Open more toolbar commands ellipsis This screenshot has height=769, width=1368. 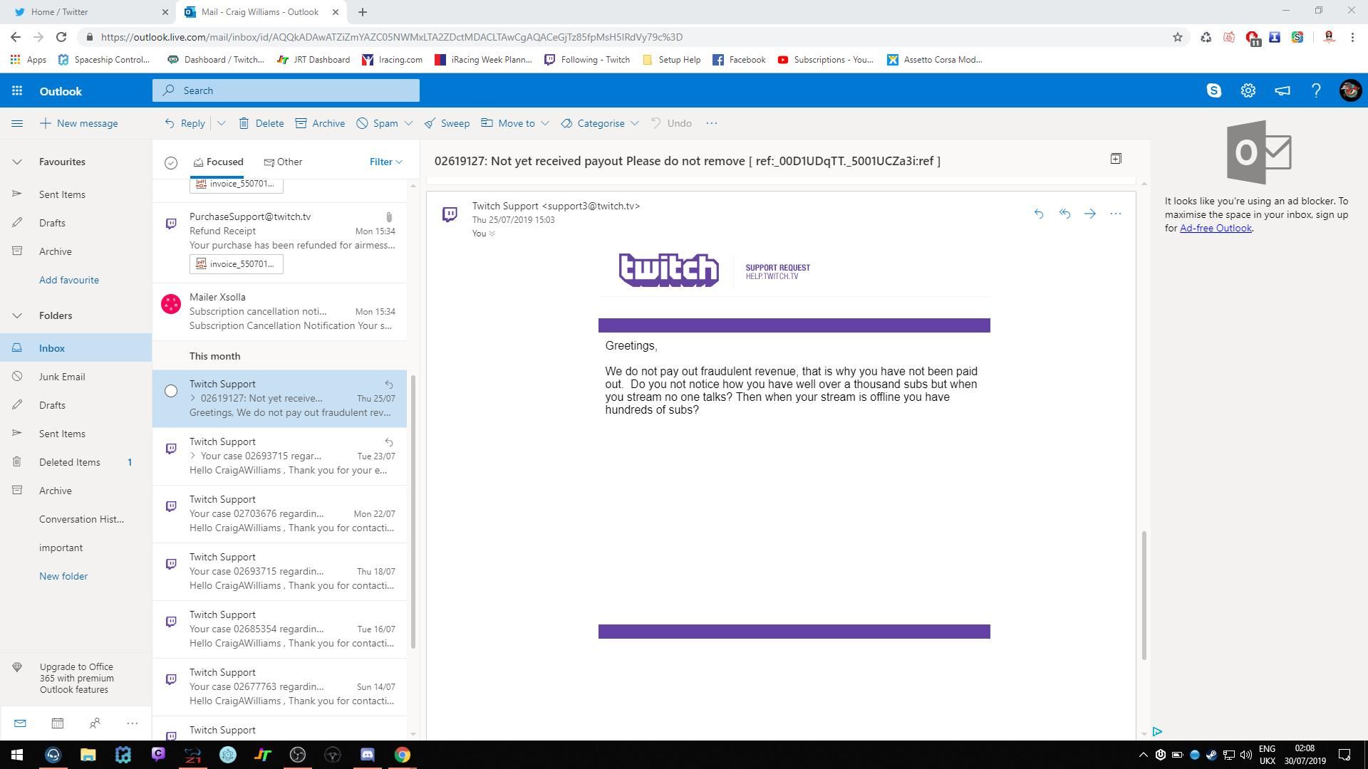pos(711,123)
